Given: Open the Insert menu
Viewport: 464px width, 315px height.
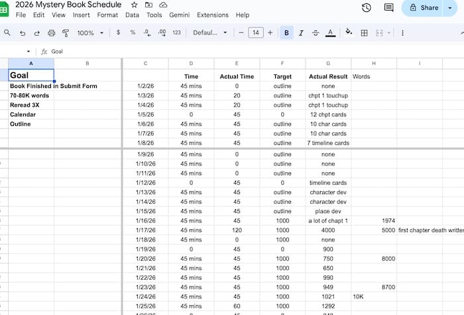Looking at the screenshot, I should pos(81,15).
